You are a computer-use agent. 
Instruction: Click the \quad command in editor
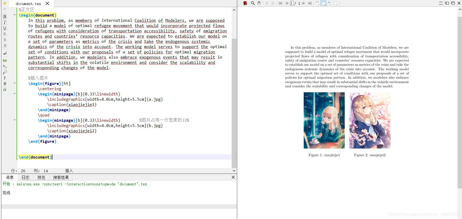[x=44, y=115]
